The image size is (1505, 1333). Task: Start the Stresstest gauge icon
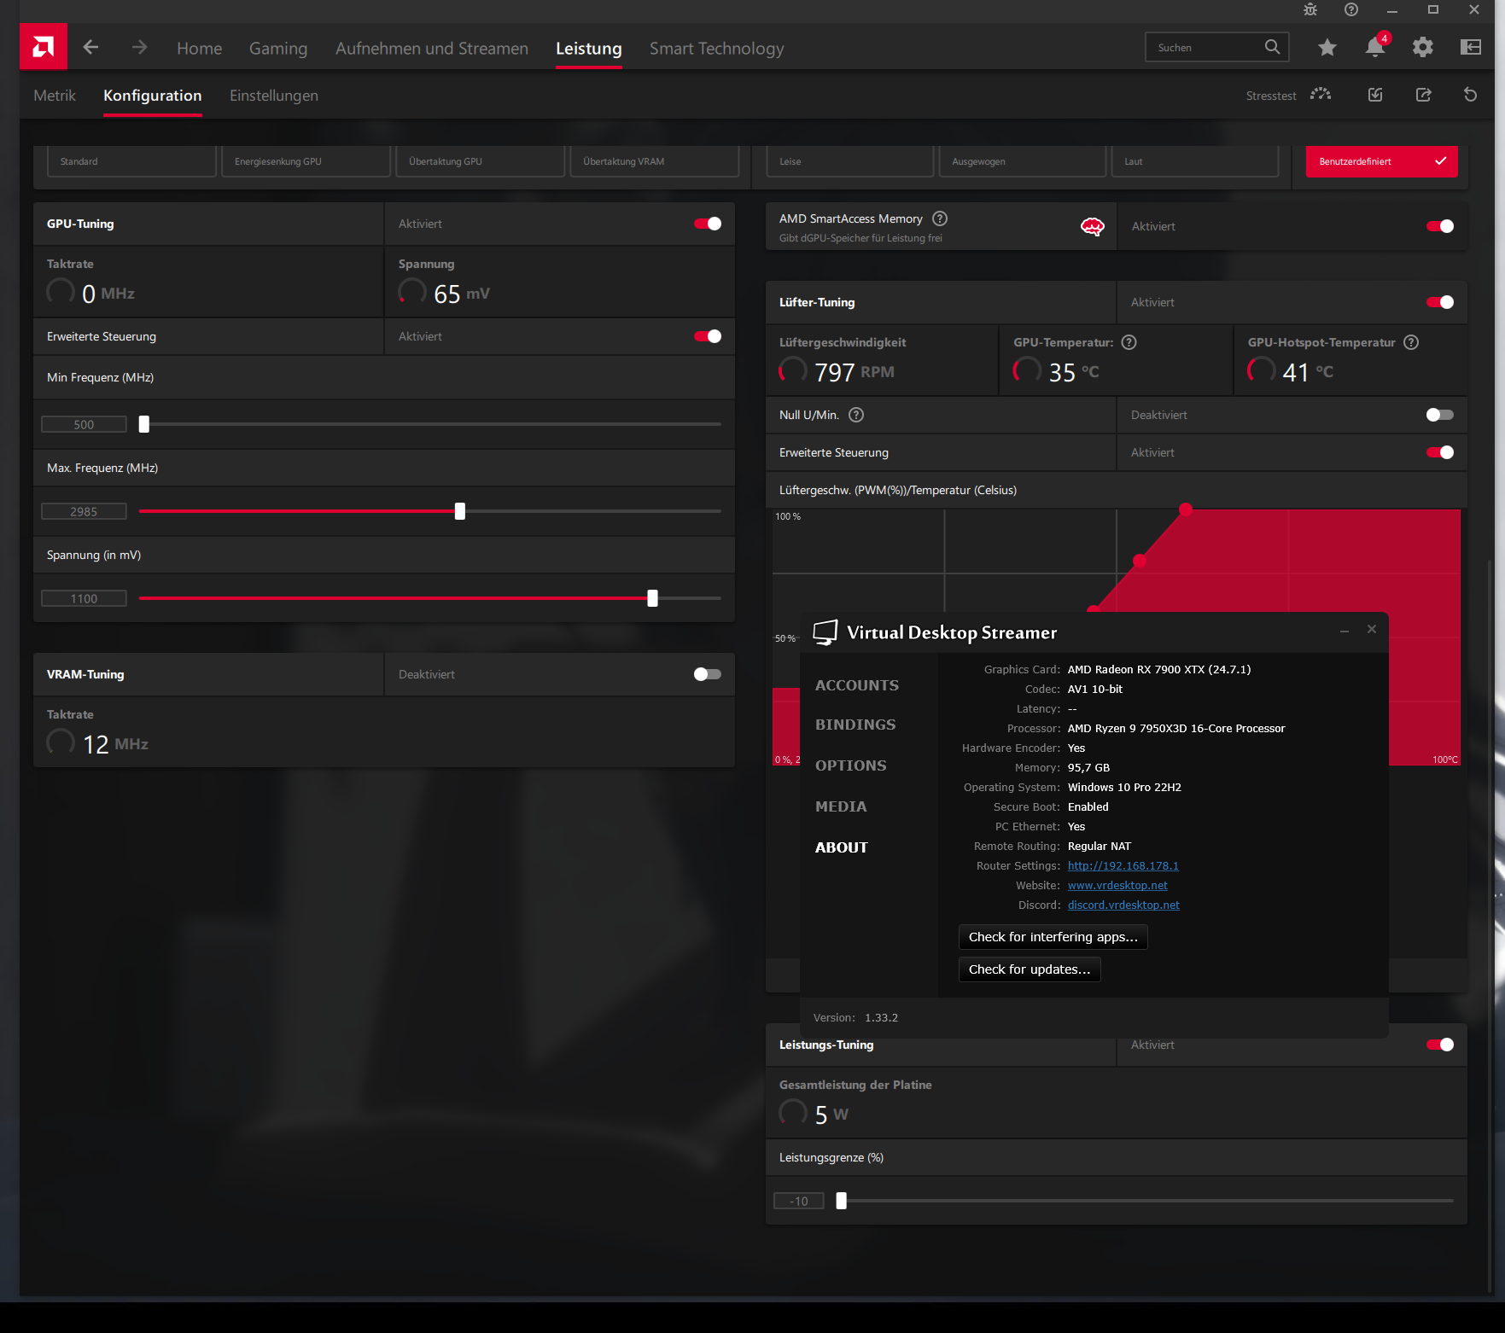coord(1321,95)
